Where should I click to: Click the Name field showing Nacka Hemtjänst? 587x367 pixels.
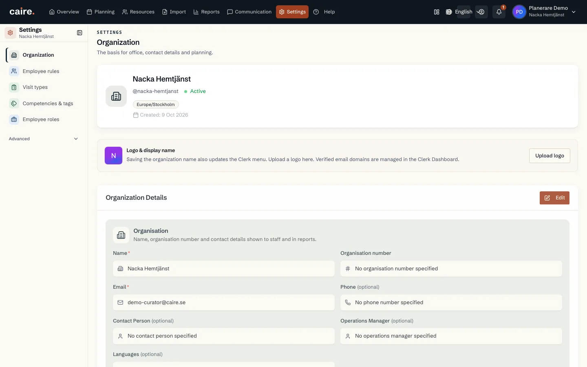(x=224, y=269)
